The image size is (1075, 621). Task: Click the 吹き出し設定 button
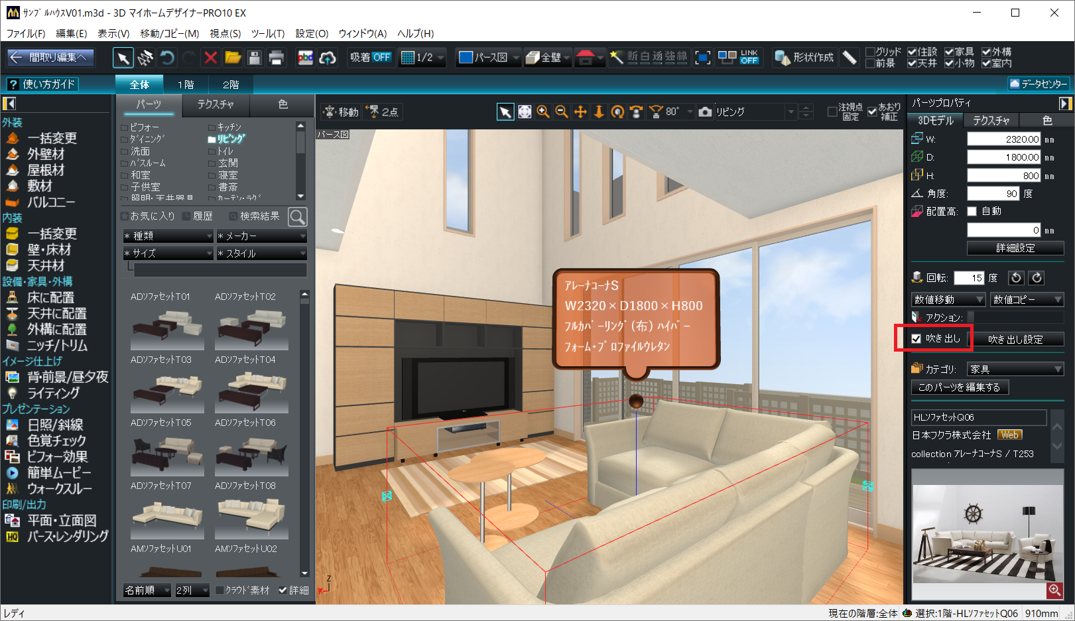(x=1015, y=339)
